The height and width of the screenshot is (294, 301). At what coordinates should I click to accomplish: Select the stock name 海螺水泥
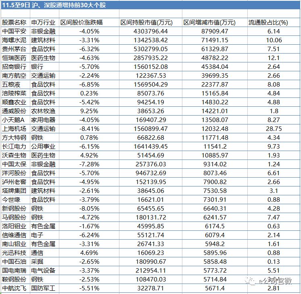pos(14,40)
